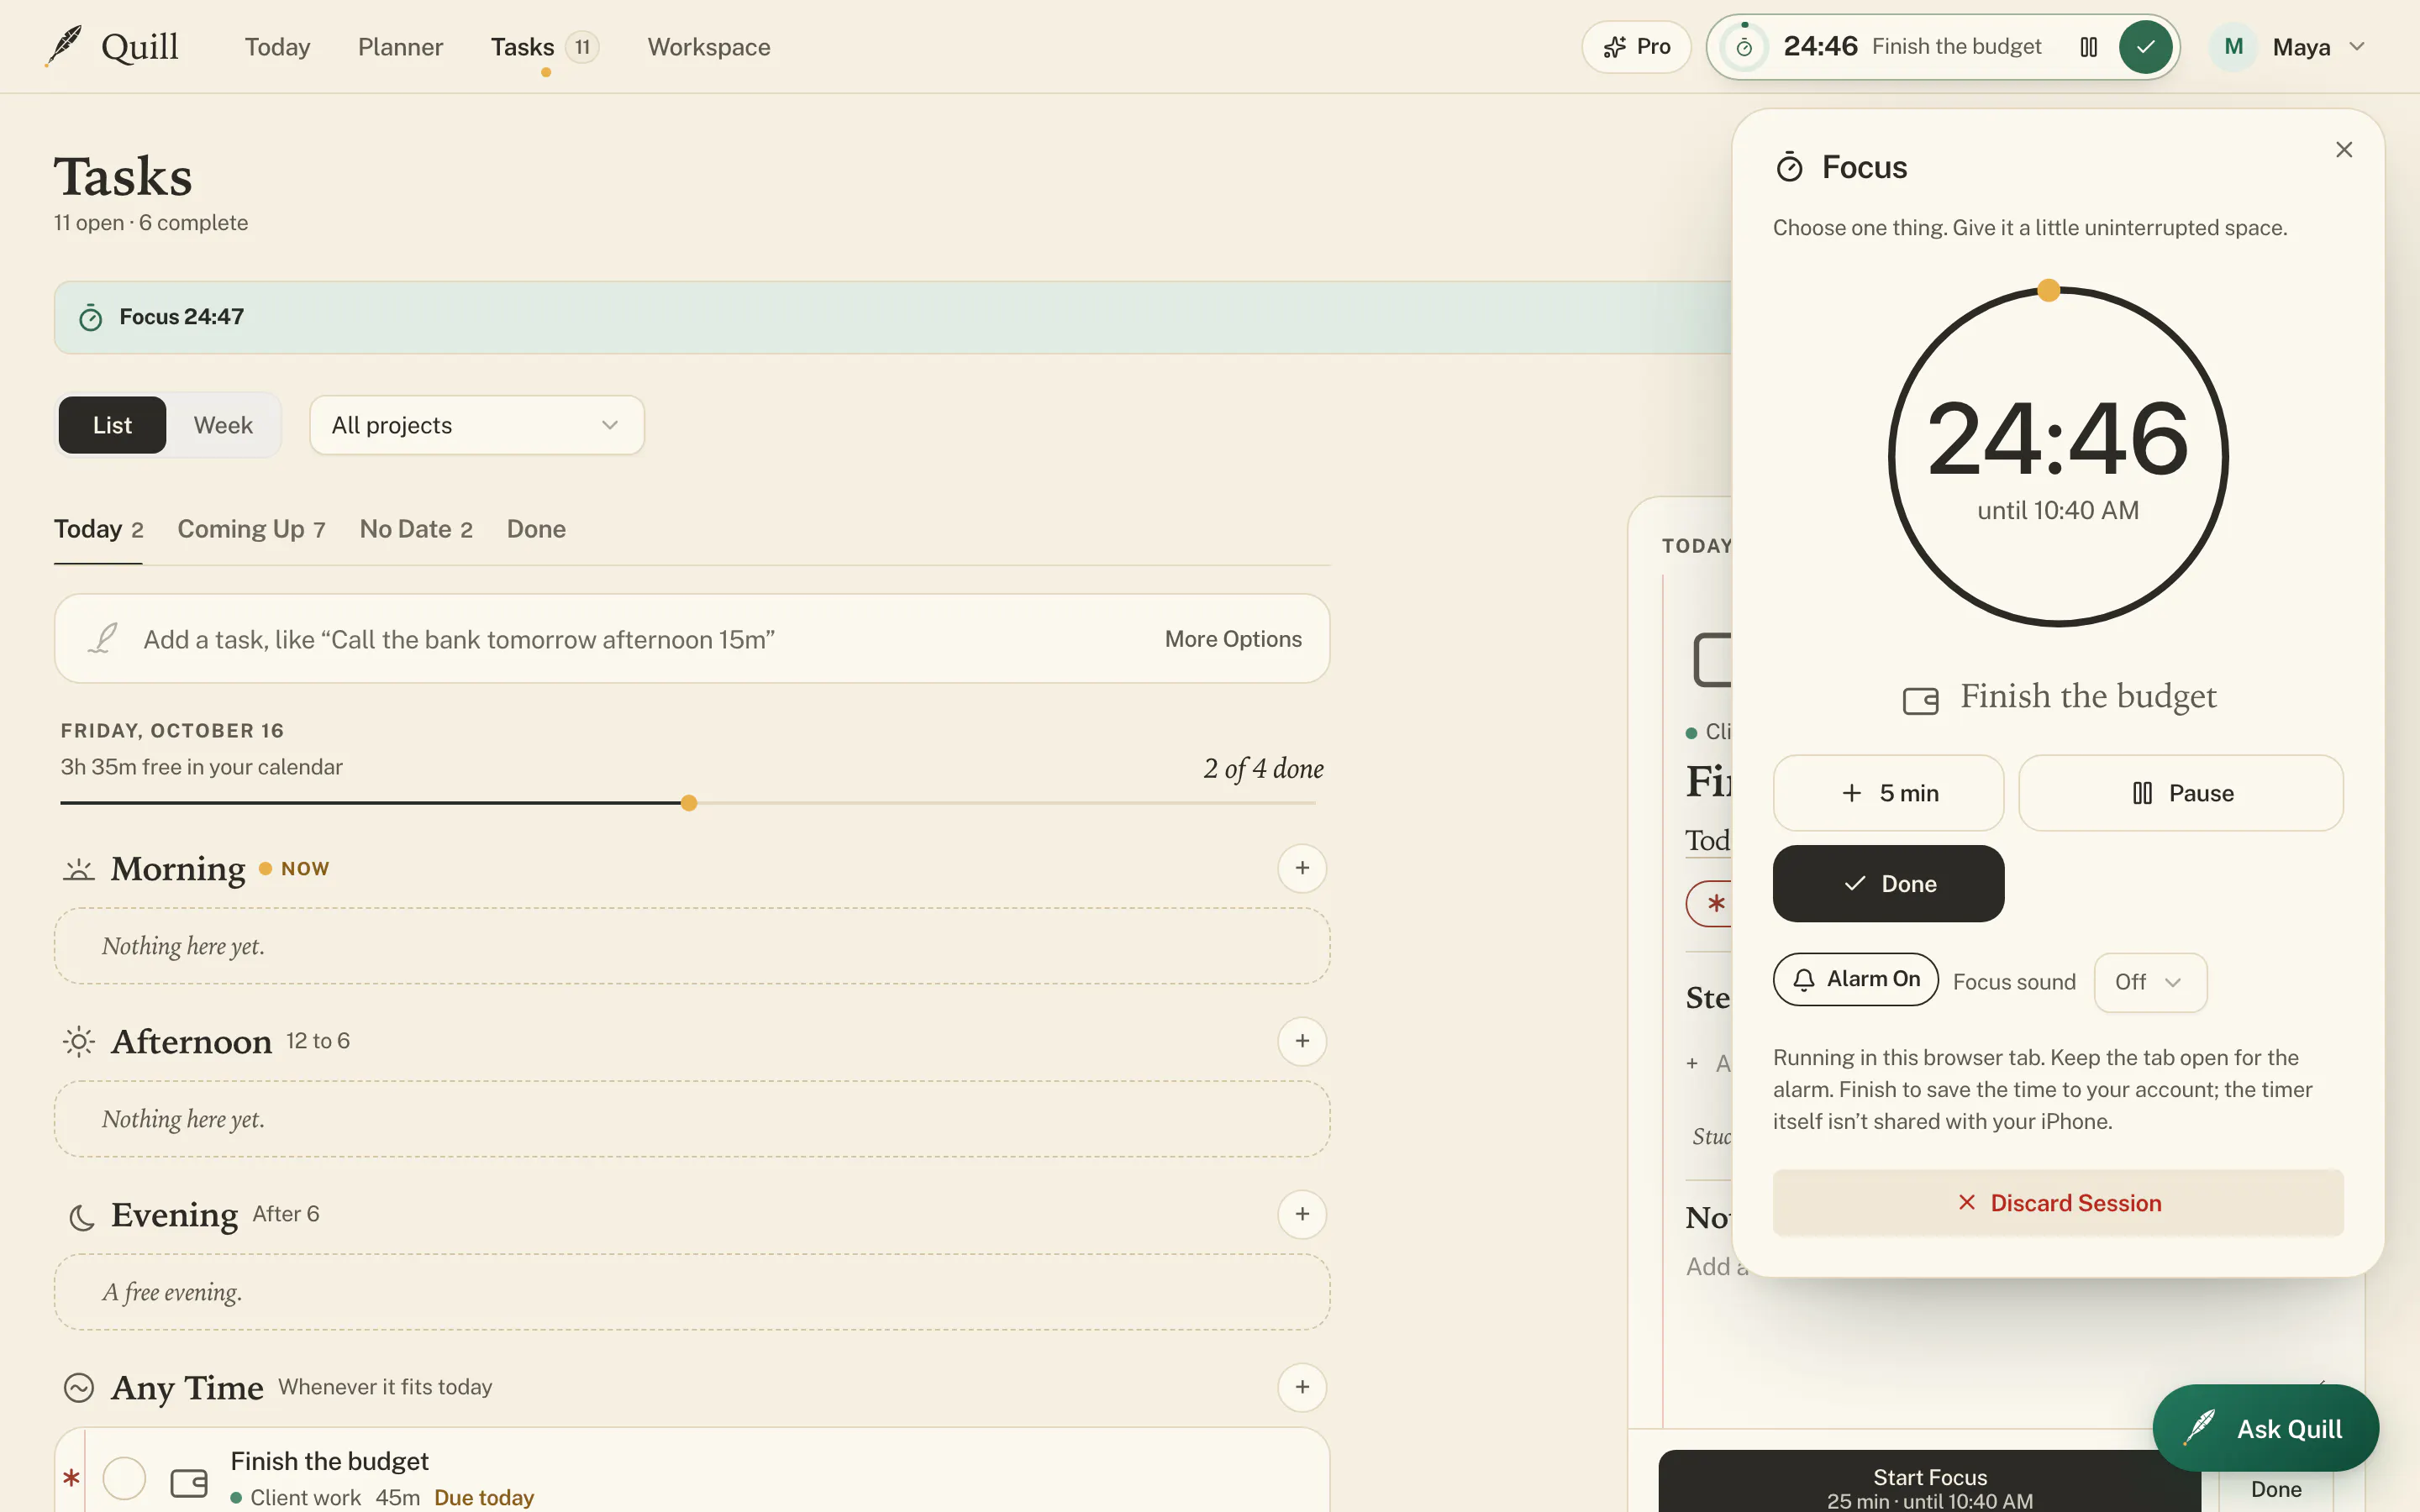Click the red priority asterisk on task row

point(71,1478)
